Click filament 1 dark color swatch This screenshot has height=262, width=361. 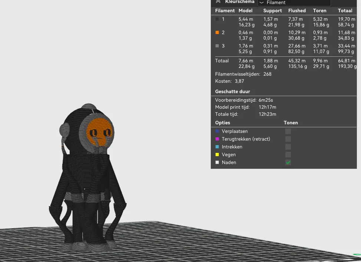click(x=217, y=19)
